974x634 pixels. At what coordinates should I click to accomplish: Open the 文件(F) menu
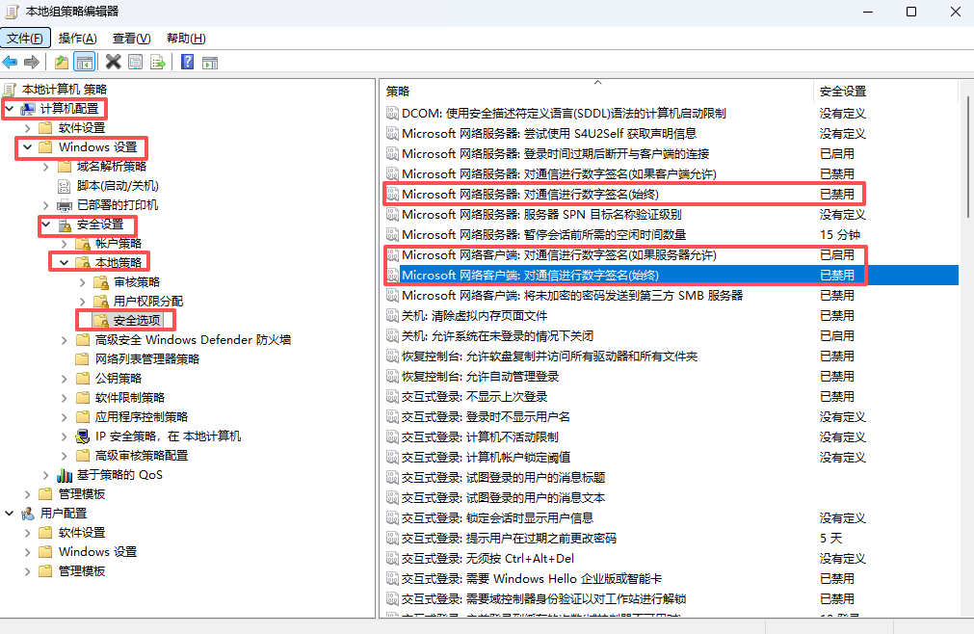tap(25, 38)
